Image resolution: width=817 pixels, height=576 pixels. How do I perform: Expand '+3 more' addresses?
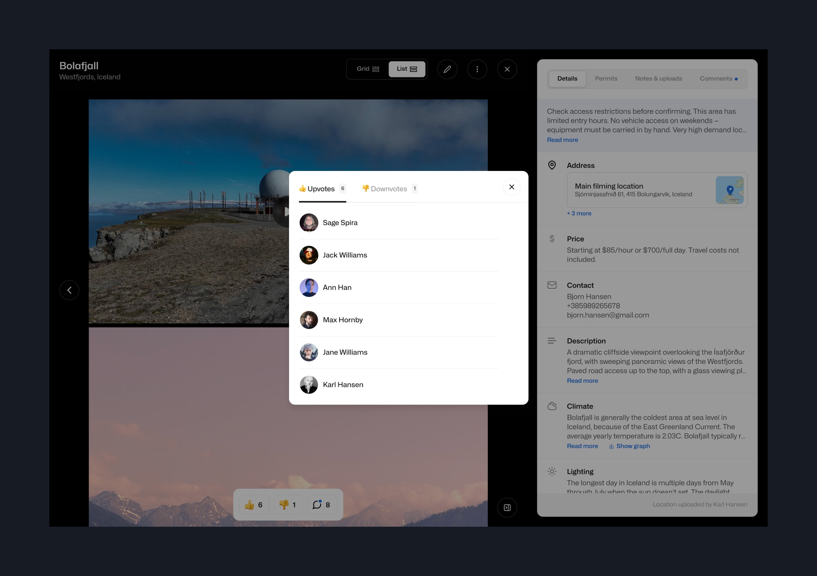[x=579, y=213]
